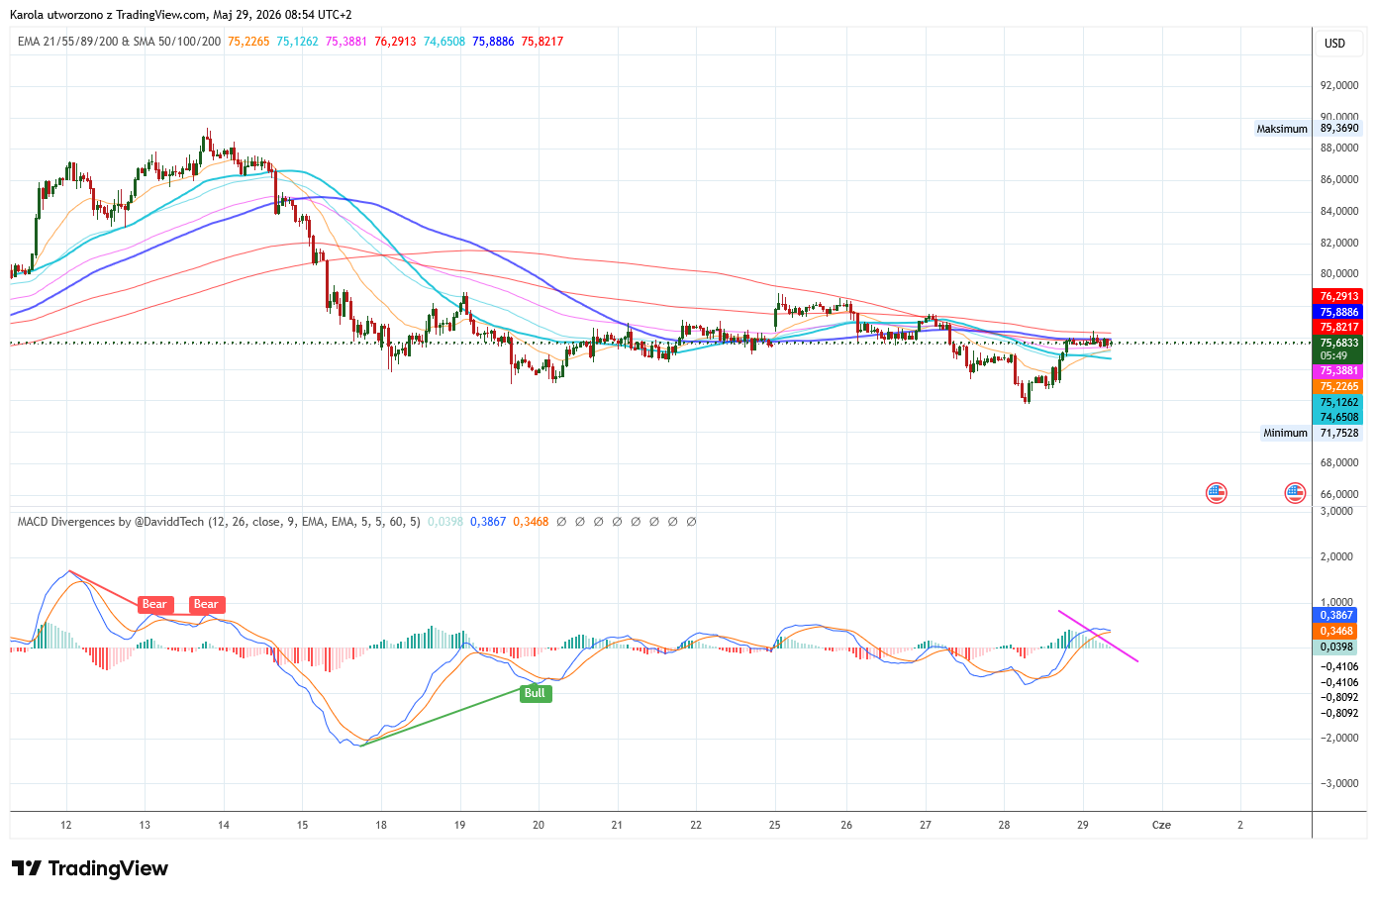This screenshot has height=898, width=1377.
Task: Click blue 0,3867 value in MACD legend
Action: (488, 522)
